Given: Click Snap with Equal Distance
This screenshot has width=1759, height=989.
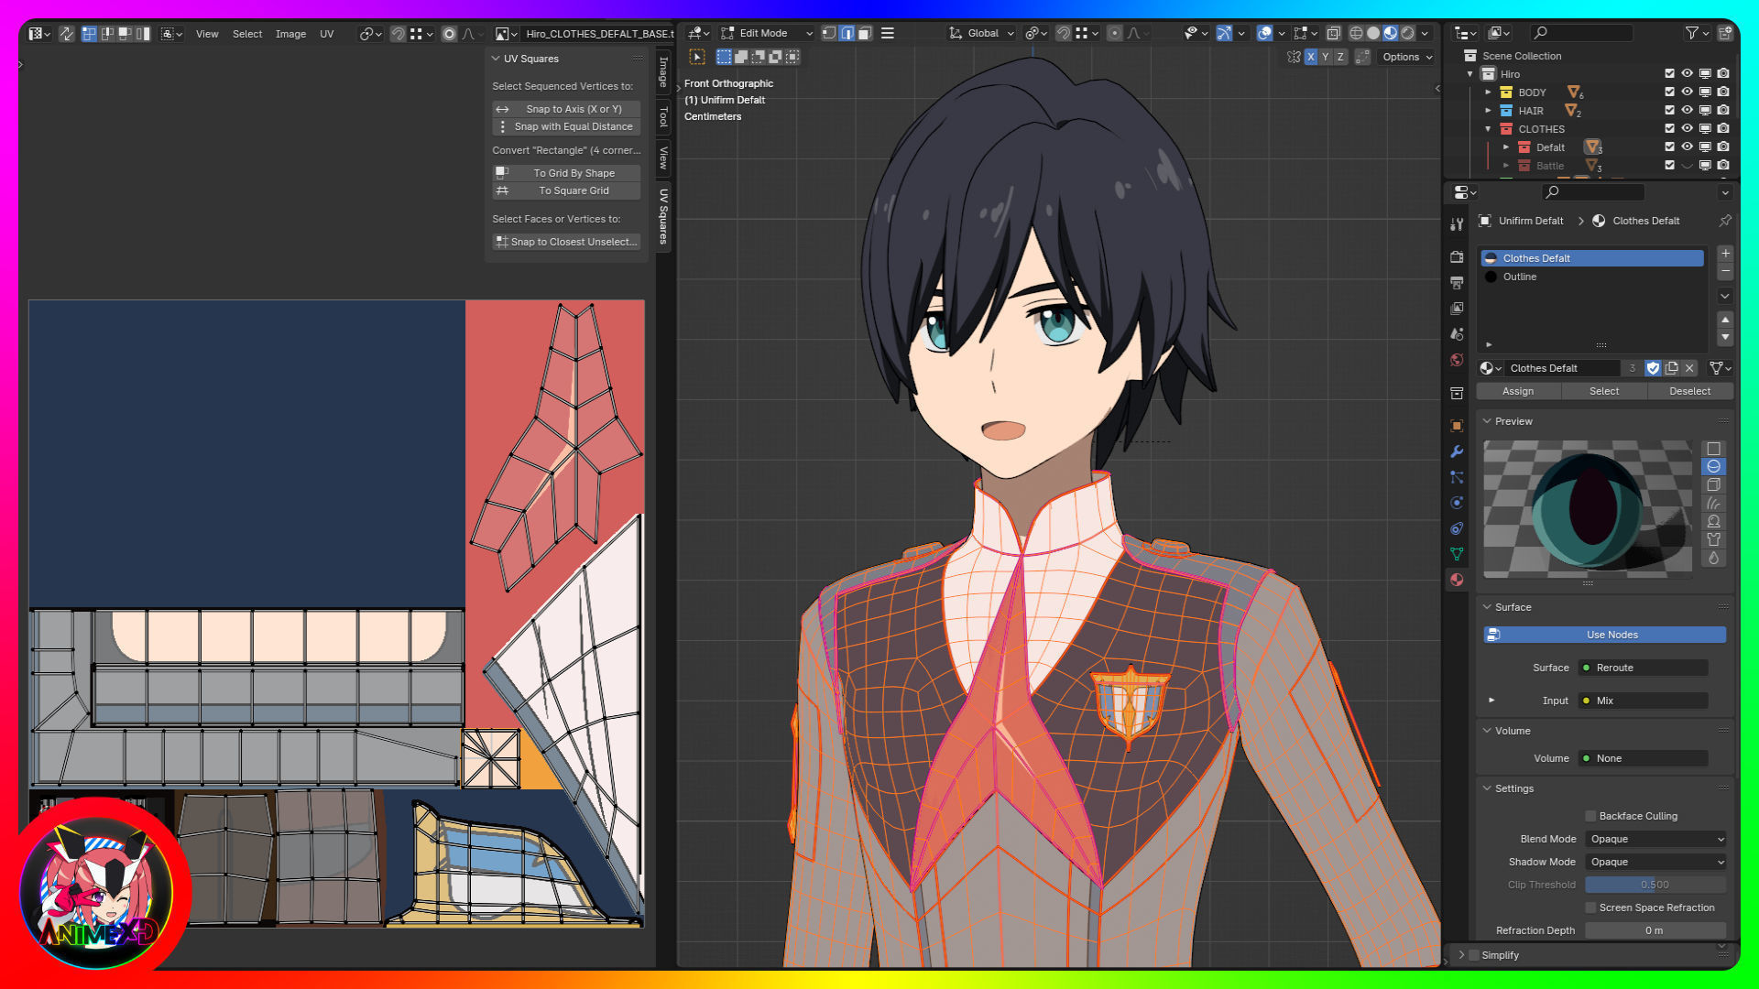Looking at the screenshot, I should click(566, 126).
